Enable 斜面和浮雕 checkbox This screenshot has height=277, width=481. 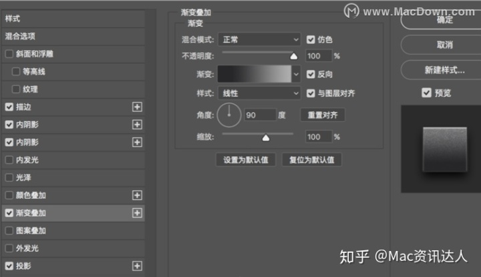(x=9, y=54)
